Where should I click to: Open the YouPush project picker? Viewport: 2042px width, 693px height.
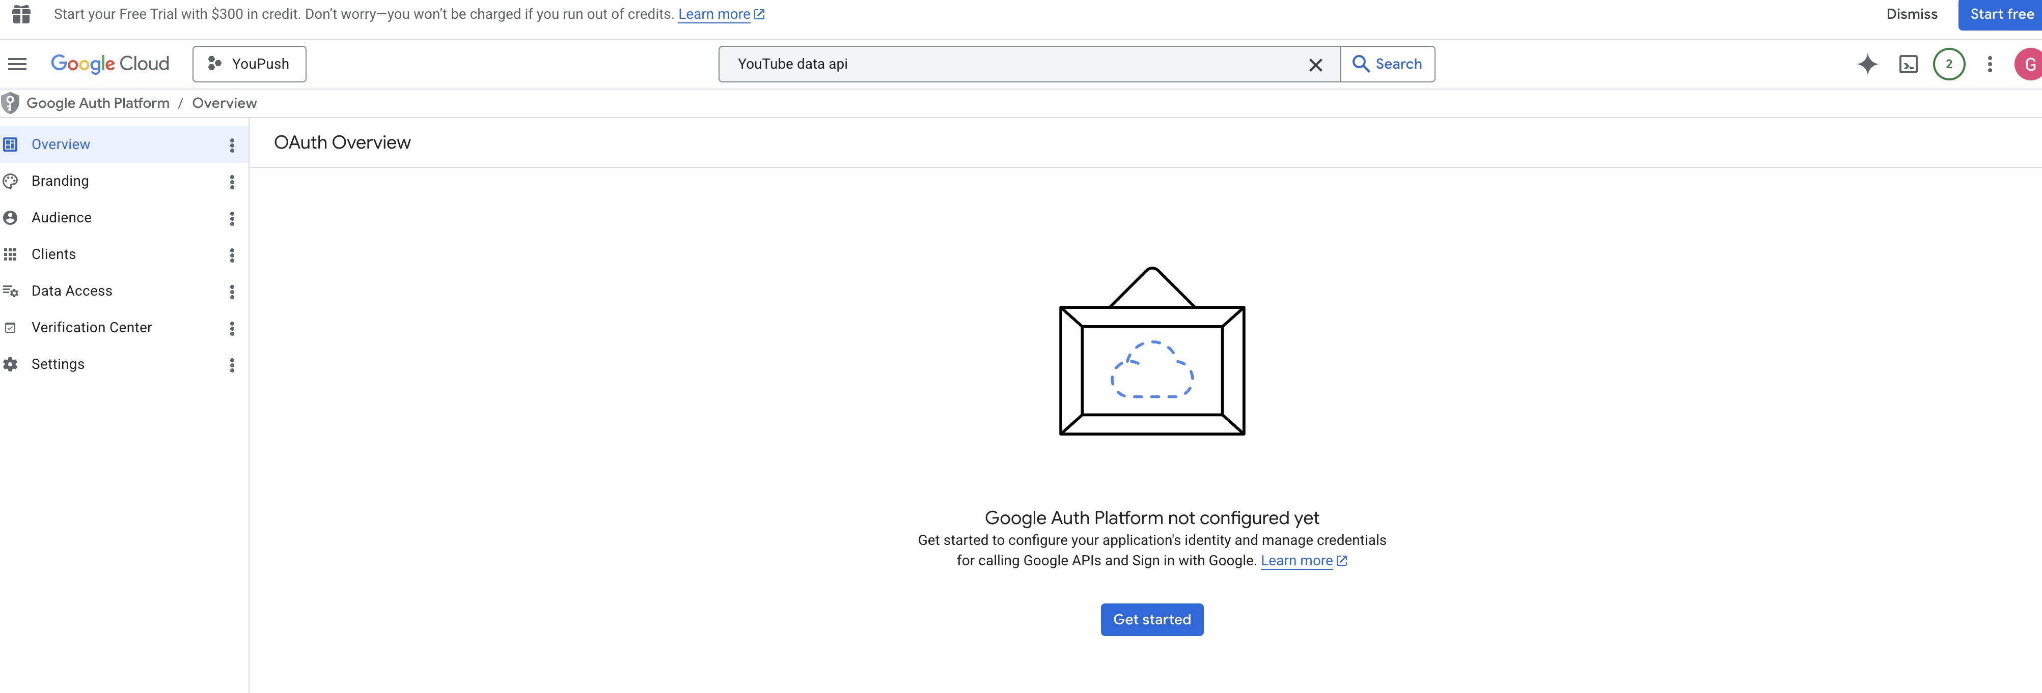tap(249, 64)
